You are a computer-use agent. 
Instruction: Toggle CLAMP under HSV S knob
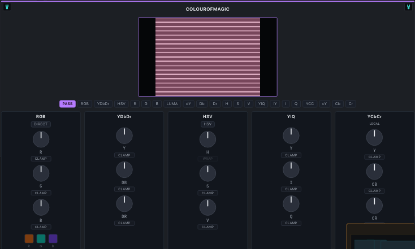click(x=207, y=193)
